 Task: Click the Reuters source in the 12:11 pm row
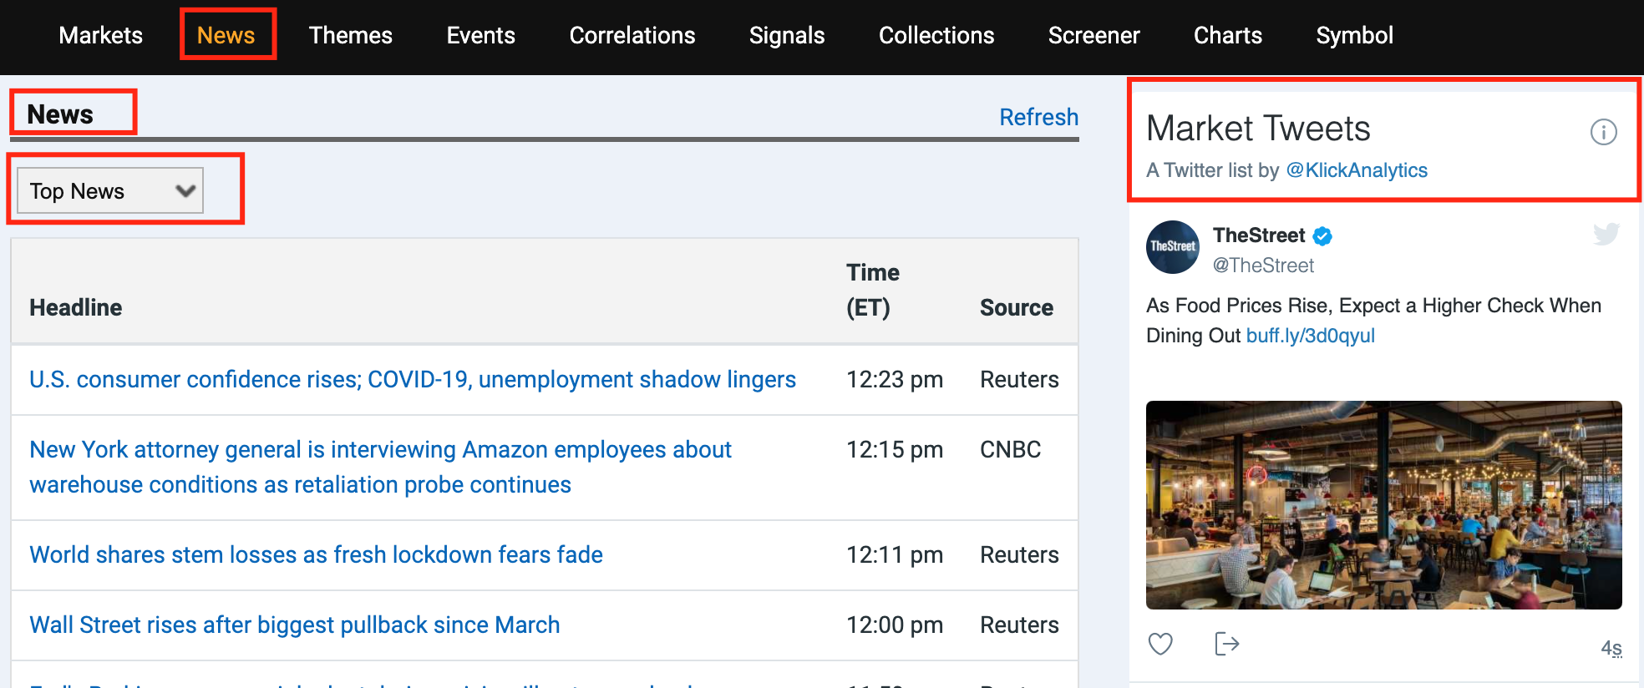click(1019, 554)
